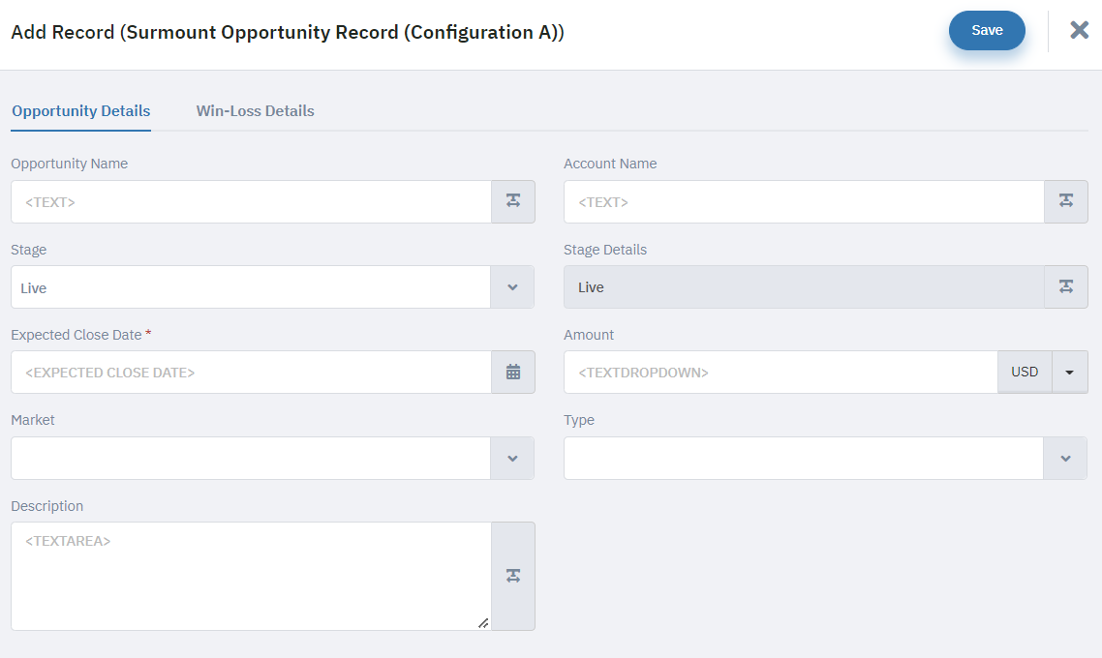This screenshot has height=658, width=1102.
Task: Expand the Market dropdown arrow
Action: [512, 458]
